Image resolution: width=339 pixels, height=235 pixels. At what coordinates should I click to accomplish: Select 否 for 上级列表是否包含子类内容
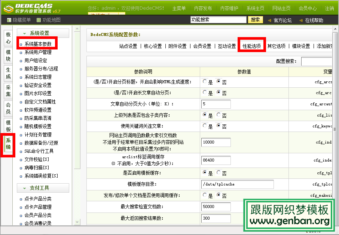click(219, 115)
